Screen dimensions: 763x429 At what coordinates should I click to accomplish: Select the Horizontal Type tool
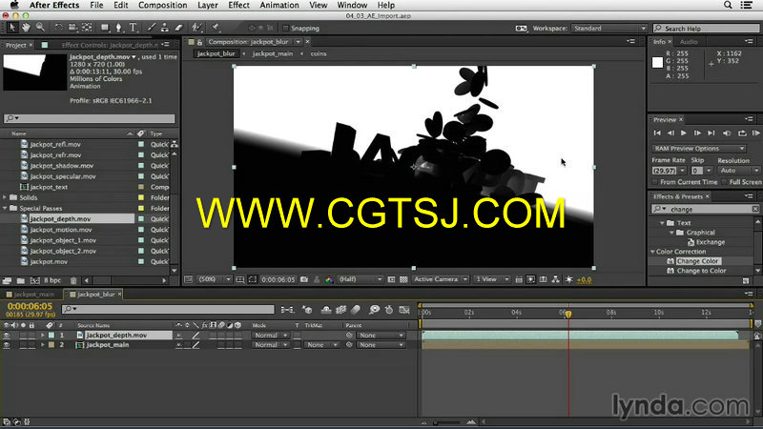tap(133, 28)
